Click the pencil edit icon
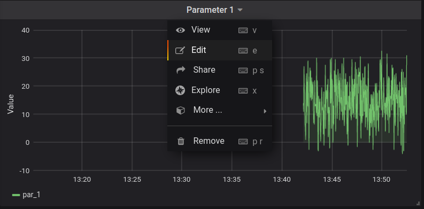The height and width of the screenshot is (209, 424). pos(180,50)
